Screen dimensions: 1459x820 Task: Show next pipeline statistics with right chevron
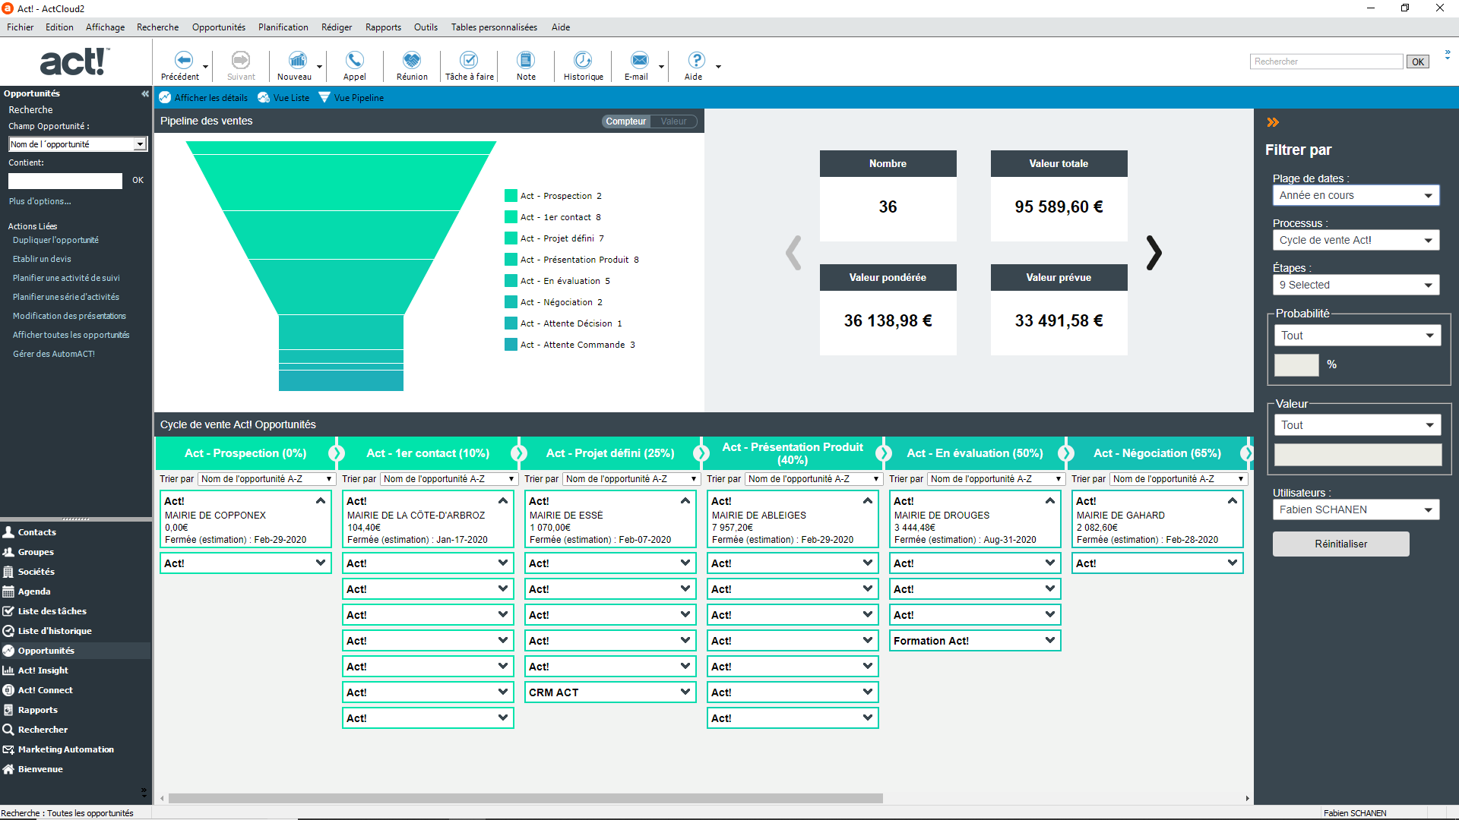(1154, 253)
